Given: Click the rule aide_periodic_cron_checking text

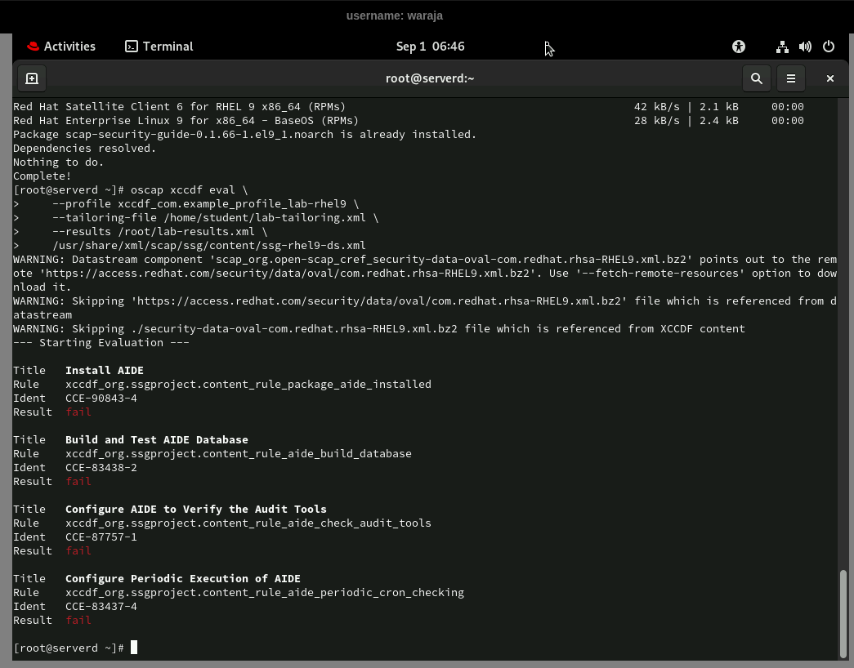Looking at the screenshot, I should tap(265, 592).
